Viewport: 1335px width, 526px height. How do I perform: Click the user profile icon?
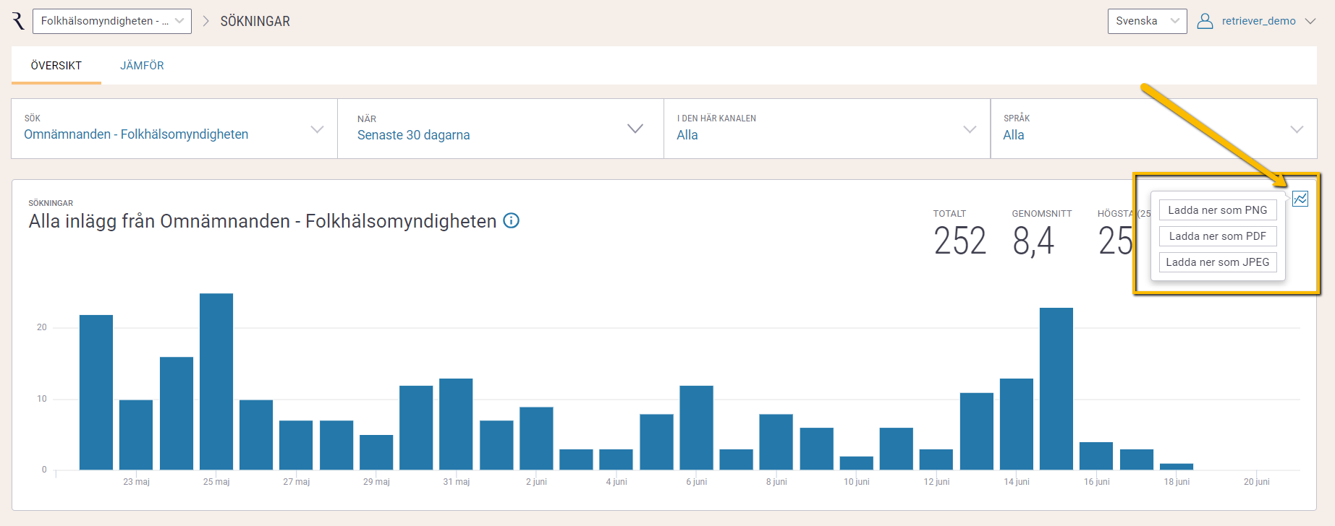[x=1205, y=21]
